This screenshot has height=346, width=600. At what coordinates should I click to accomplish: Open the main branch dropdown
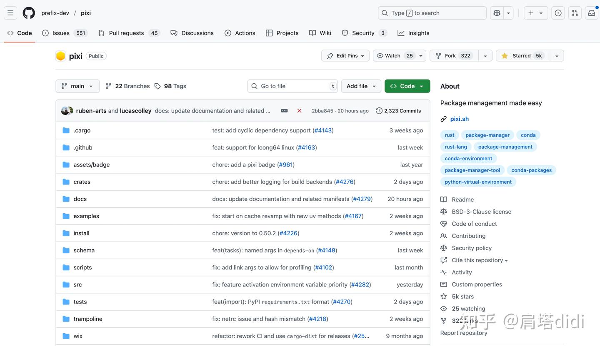(x=77, y=86)
